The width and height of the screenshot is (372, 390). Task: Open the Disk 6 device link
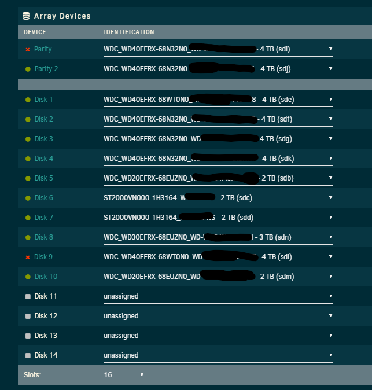pos(44,198)
